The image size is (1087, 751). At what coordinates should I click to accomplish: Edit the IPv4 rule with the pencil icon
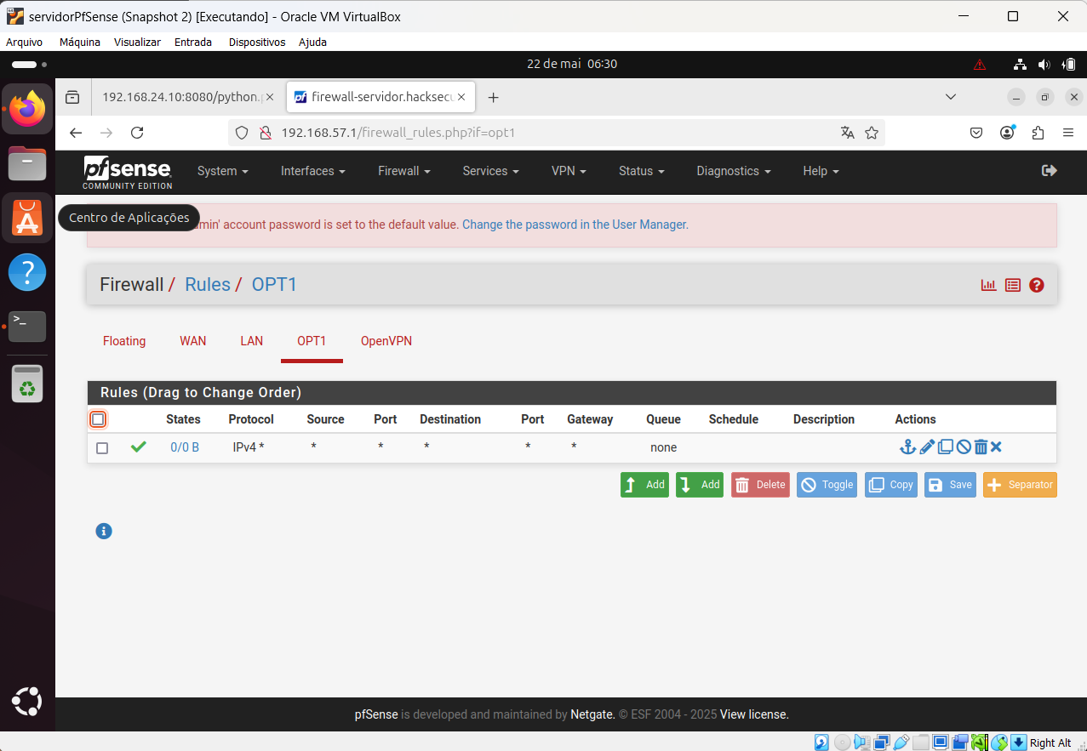tap(927, 447)
